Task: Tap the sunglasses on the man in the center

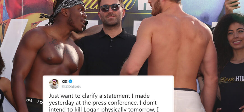Action: 111,8
